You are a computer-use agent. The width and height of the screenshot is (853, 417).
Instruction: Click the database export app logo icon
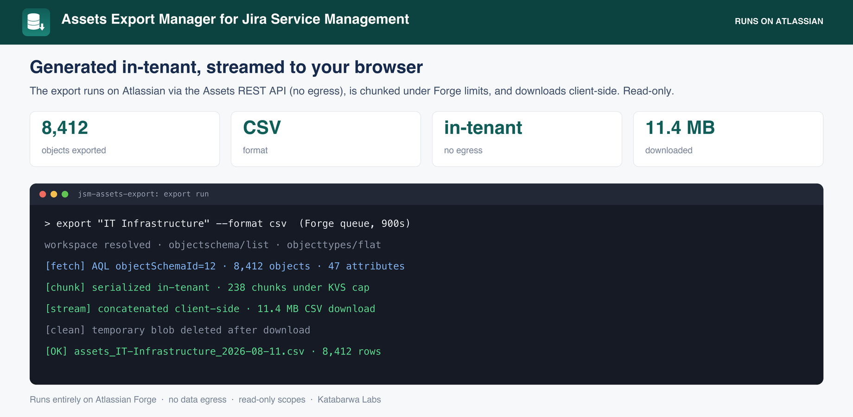tap(36, 22)
